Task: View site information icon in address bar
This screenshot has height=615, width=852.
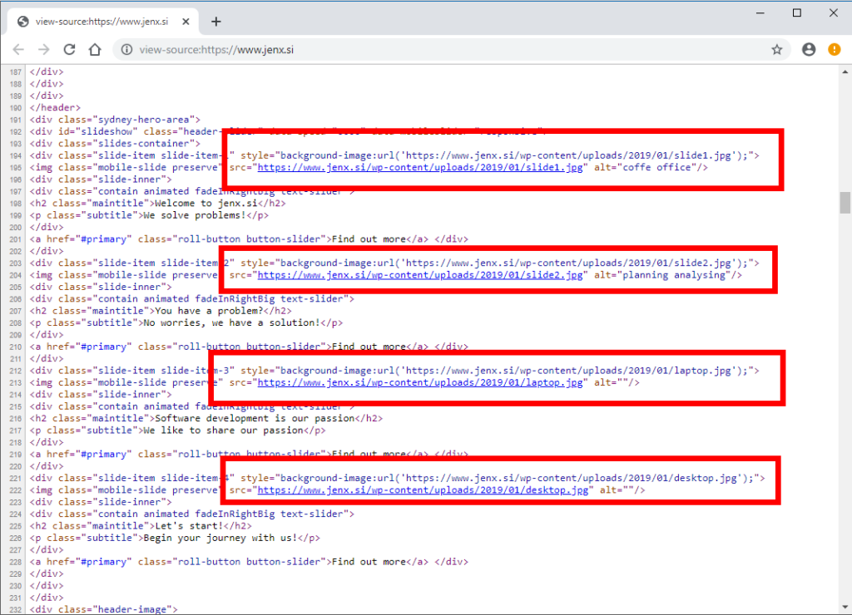Action: 126,49
